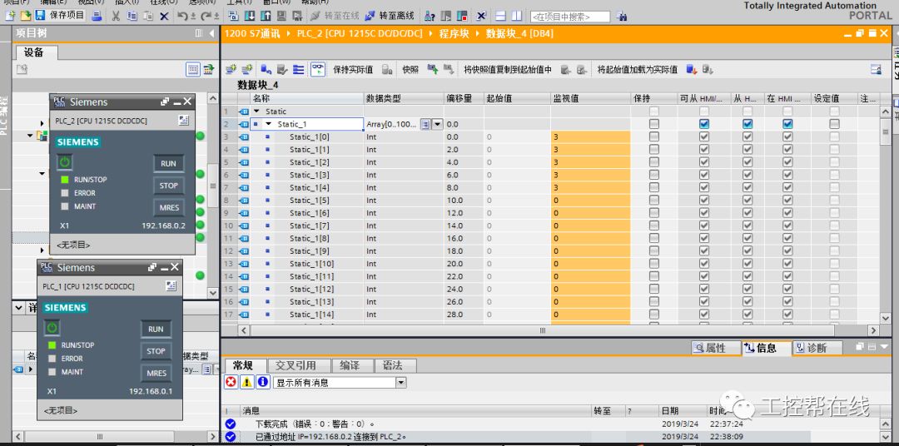The width and height of the screenshot is (899, 446).
Task: Click the upload from device icon
Action: (266, 16)
